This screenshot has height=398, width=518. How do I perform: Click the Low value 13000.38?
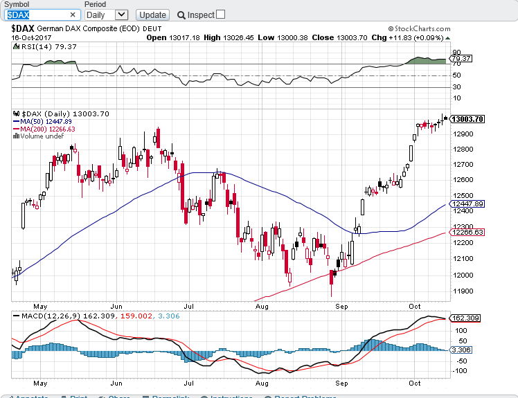click(x=292, y=37)
